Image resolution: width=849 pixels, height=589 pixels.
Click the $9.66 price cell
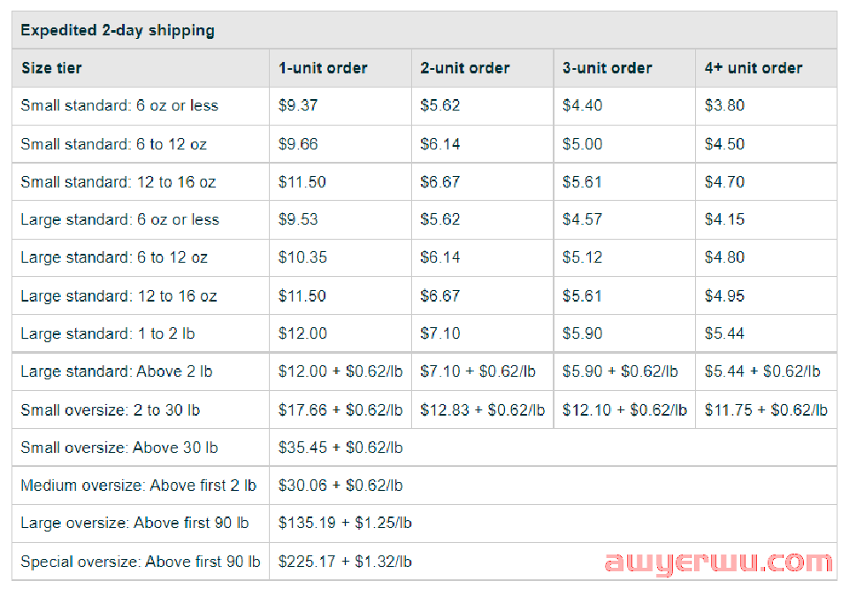[x=298, y=144]
